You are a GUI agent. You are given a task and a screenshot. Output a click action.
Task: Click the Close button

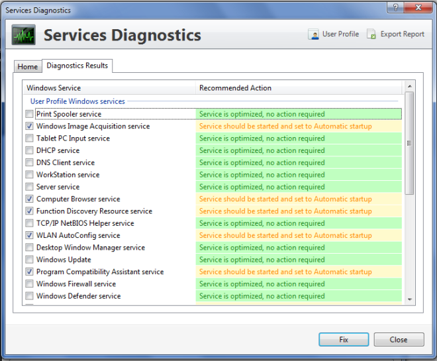point(399,339)
